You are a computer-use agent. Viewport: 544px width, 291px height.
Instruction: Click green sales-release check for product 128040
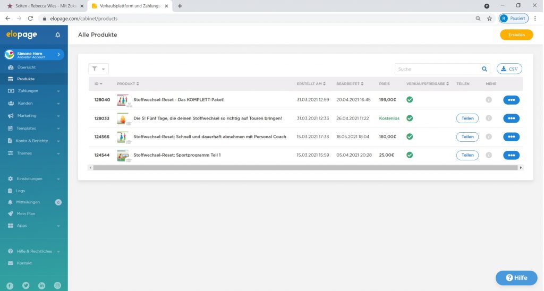coord(410,99)
